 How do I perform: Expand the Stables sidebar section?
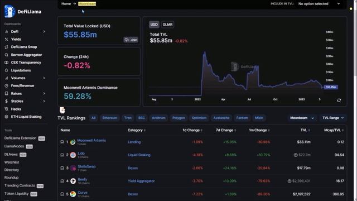pos(44,101)
